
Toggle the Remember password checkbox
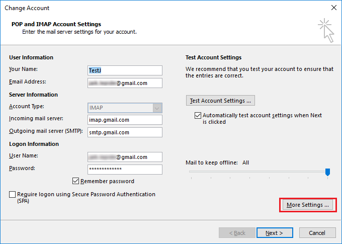tap(76, 181)
